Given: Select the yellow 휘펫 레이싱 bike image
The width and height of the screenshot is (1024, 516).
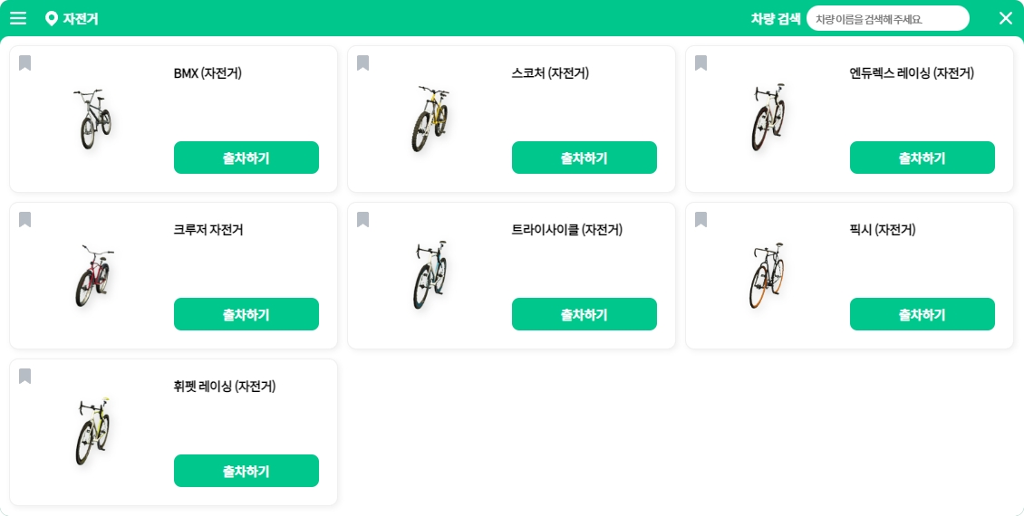Looking at the screenshot, I should 93,432.
